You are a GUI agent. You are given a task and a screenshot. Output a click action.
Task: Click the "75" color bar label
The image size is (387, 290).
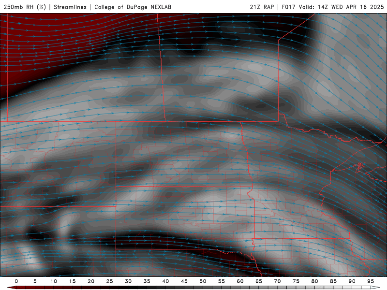point(296,281)
